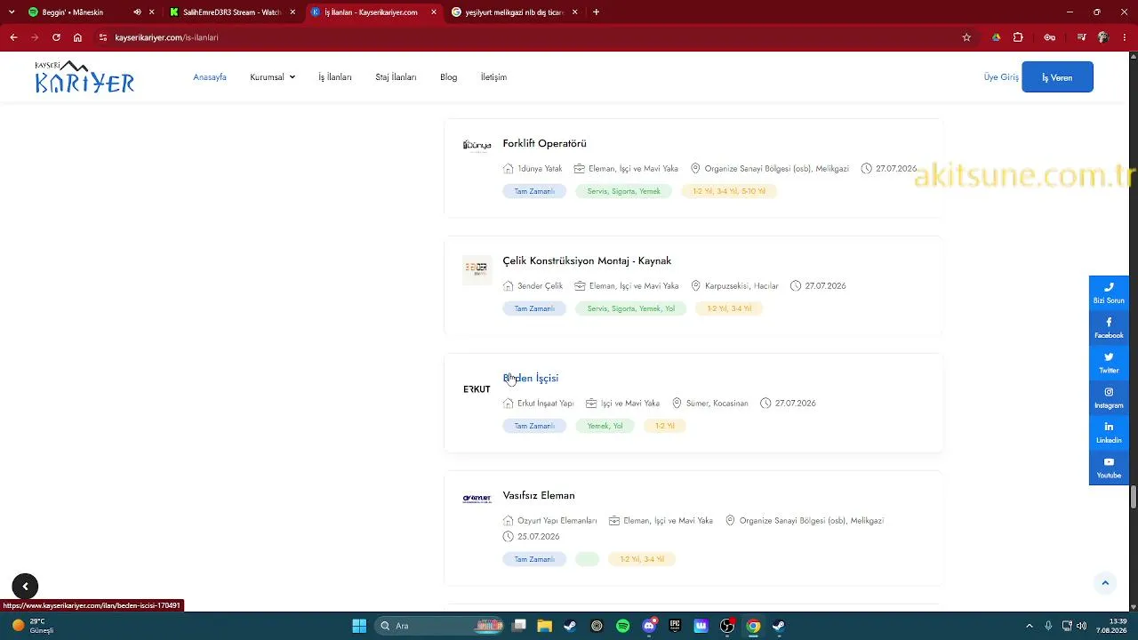The width and height of the screenshot is (1138, 640).
Task: Open the Blog page
Action: coord(448,77)
